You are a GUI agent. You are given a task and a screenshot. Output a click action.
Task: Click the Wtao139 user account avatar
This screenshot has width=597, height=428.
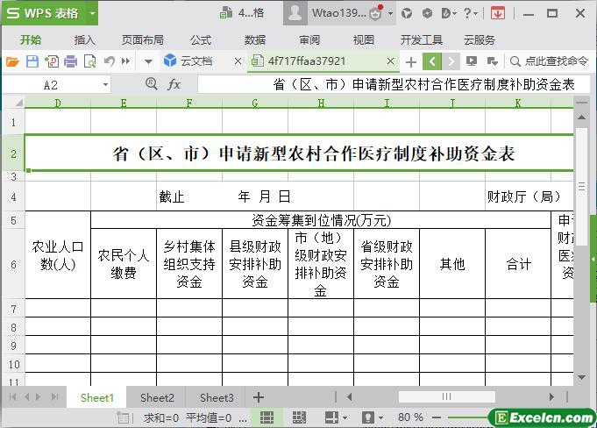click(x=295, y=12)
